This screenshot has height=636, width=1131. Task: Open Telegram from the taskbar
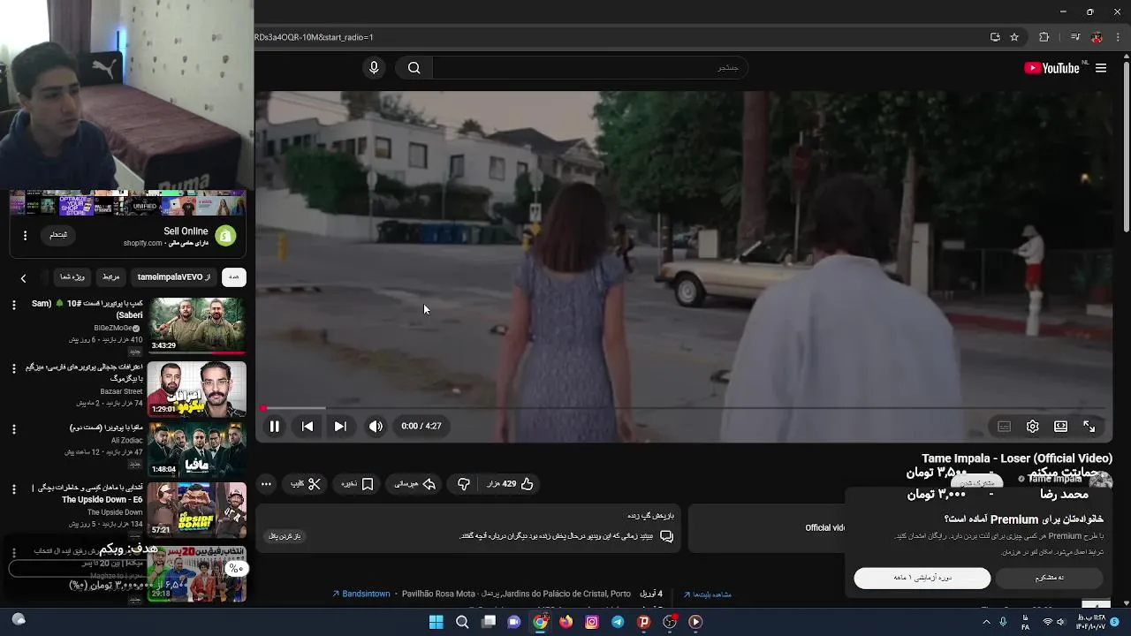618,622
